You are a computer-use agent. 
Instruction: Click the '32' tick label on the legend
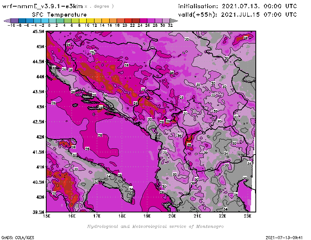[170, 25]
